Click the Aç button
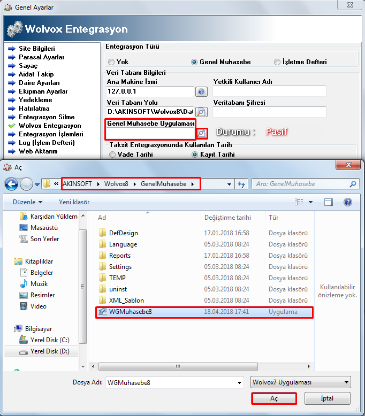 pos(274,398)
